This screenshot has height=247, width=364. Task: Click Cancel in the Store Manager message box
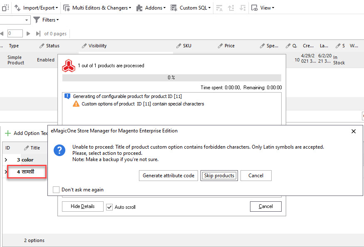[256, 176]
